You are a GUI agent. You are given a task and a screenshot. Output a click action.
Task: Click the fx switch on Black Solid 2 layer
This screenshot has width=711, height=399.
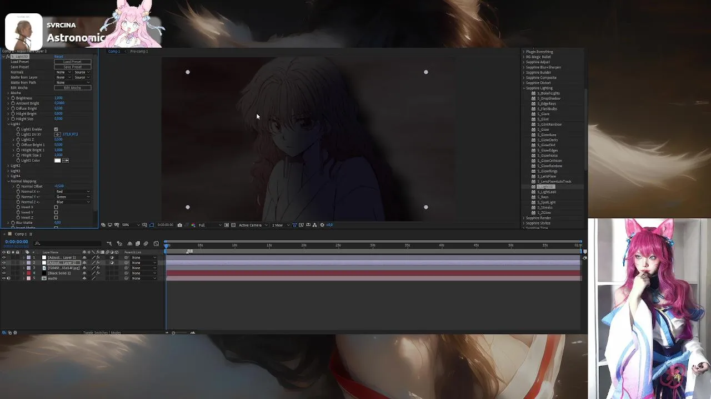point(98,273)
